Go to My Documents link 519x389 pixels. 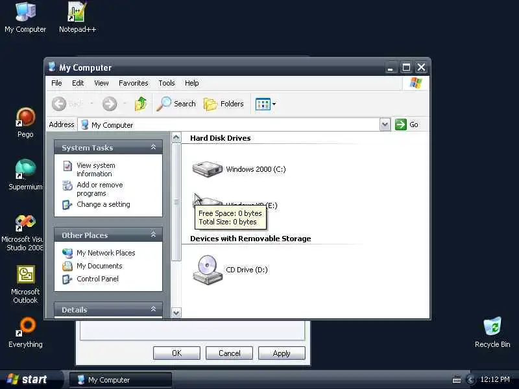99,266
